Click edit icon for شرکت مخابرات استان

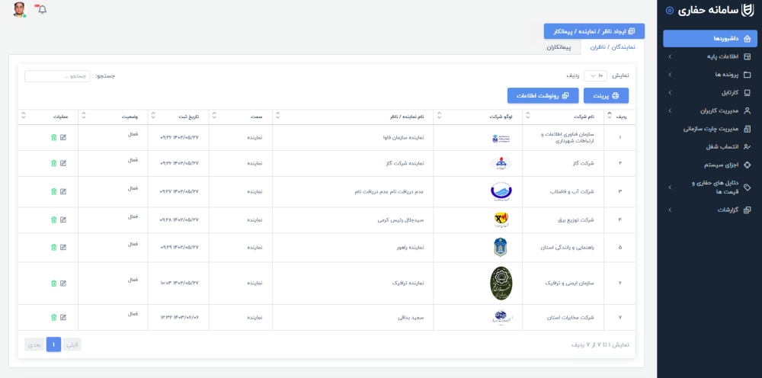pos(63,317)
